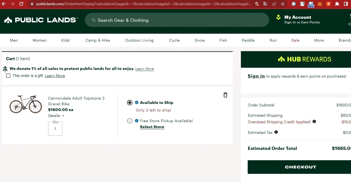Check the 'This order is a gift' box
Image resolution: width=351 pixels, height=182 pixels.
point(8,76)
